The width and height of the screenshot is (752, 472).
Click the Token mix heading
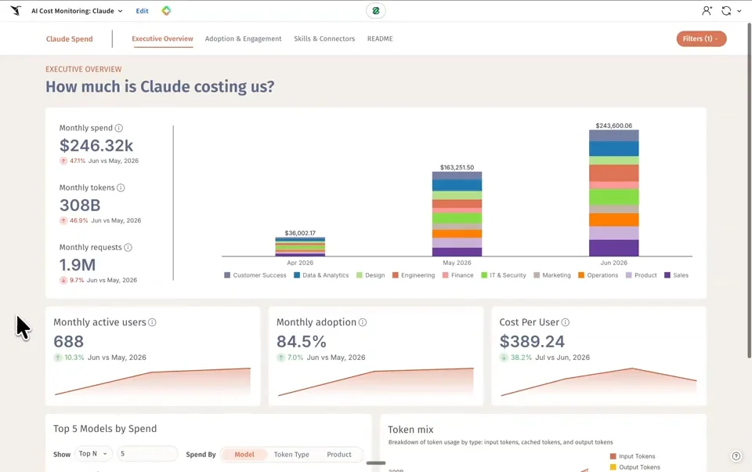[x=410, y=429]
